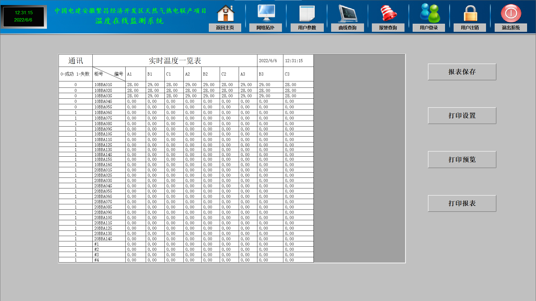Print the report using 打印报表 button

462,203
